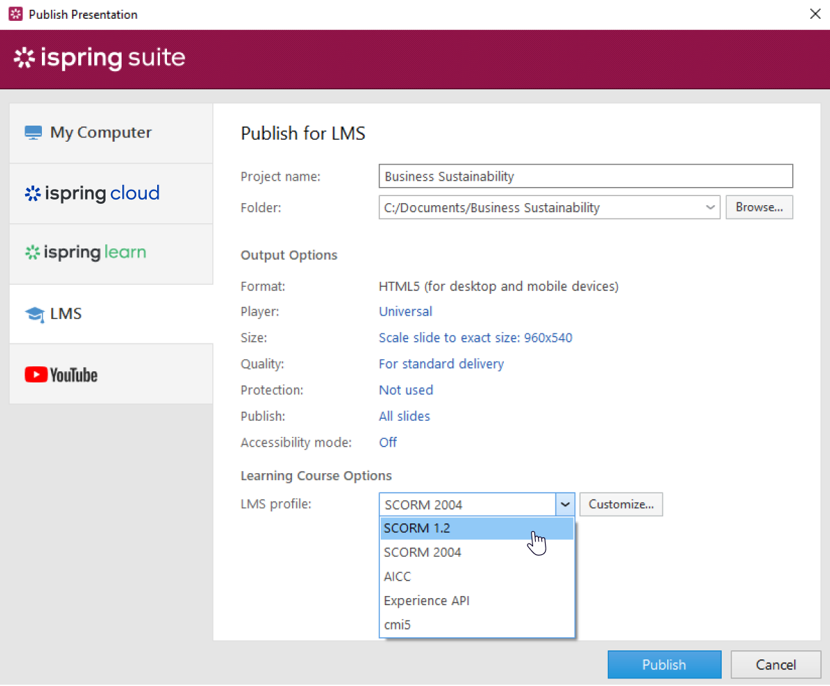Choose SCORM 1.2 from the list
Screen dimensions: 830x686
pos(417,528)
